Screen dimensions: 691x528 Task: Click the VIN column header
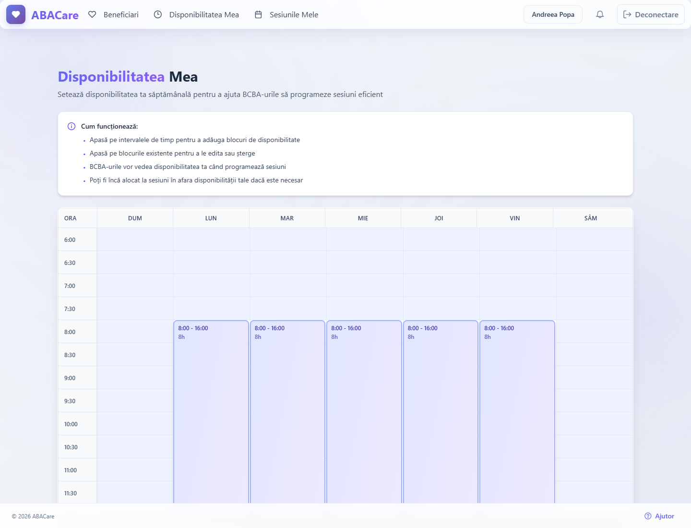click(x=515, y=218)
